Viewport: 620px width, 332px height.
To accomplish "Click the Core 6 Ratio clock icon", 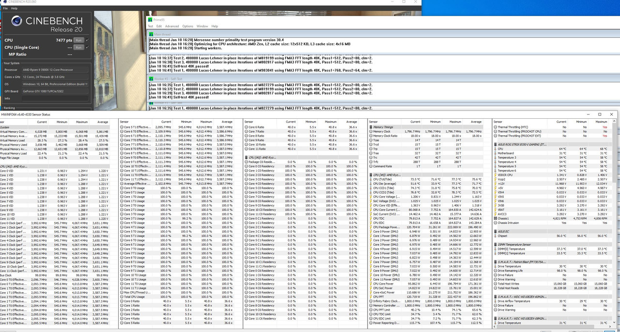I will [247, 127].
